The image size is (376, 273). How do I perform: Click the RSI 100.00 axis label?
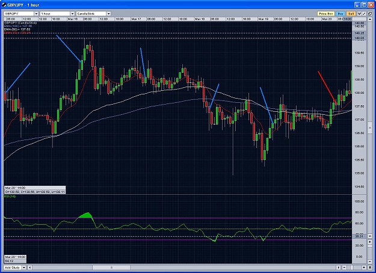tap(359, 201)
